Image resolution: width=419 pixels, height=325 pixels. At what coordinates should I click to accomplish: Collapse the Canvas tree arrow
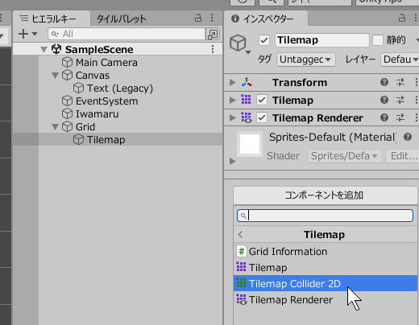pos(55,76)
